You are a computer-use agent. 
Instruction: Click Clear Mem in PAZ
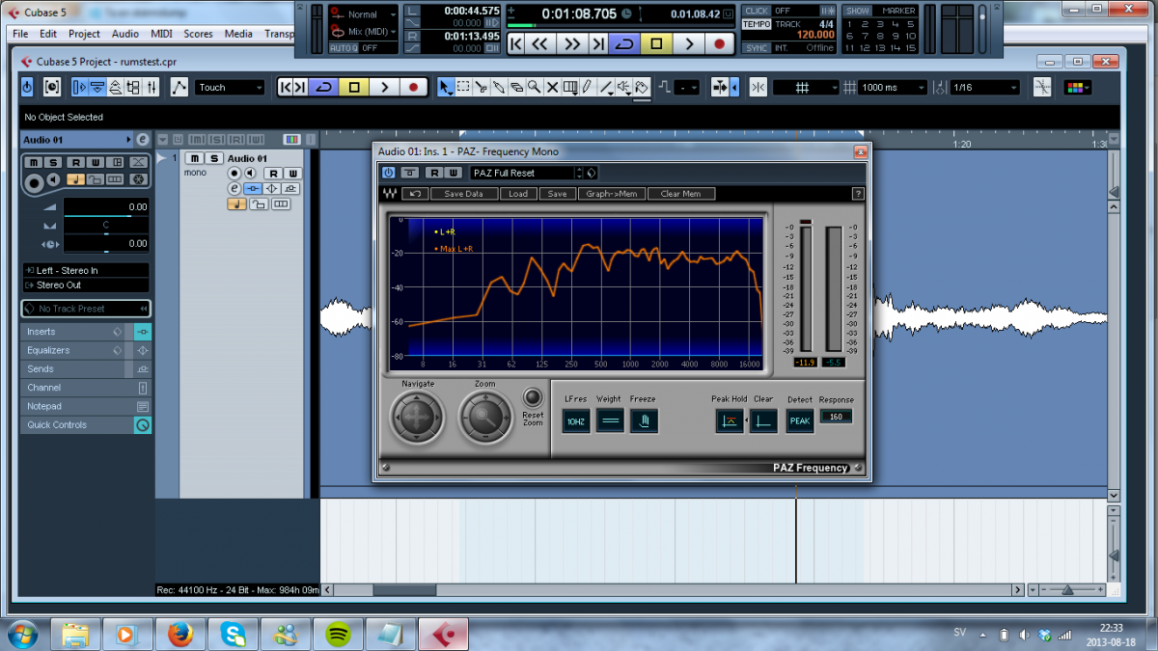click(x=680, y=194)
